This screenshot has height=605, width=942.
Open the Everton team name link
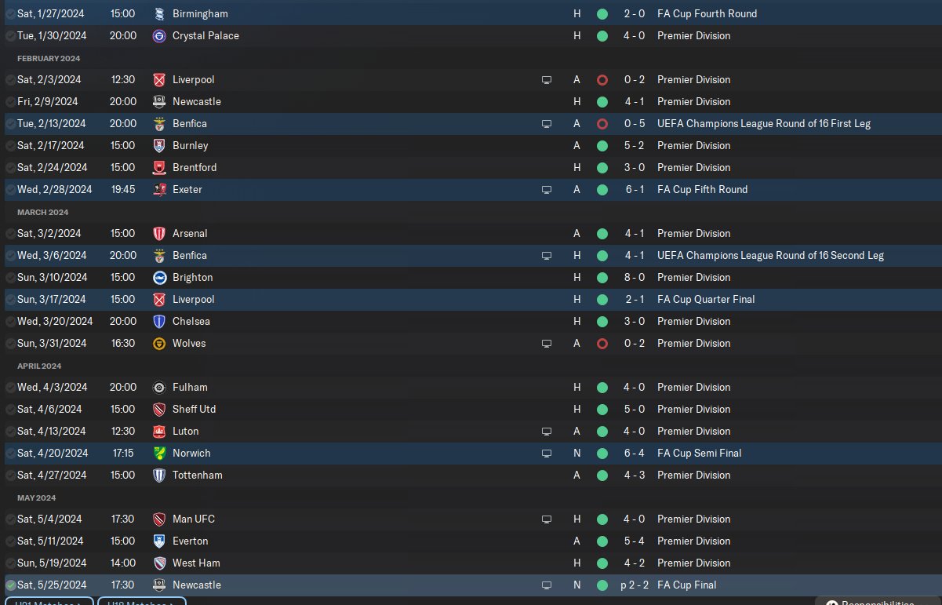(190, 541)
